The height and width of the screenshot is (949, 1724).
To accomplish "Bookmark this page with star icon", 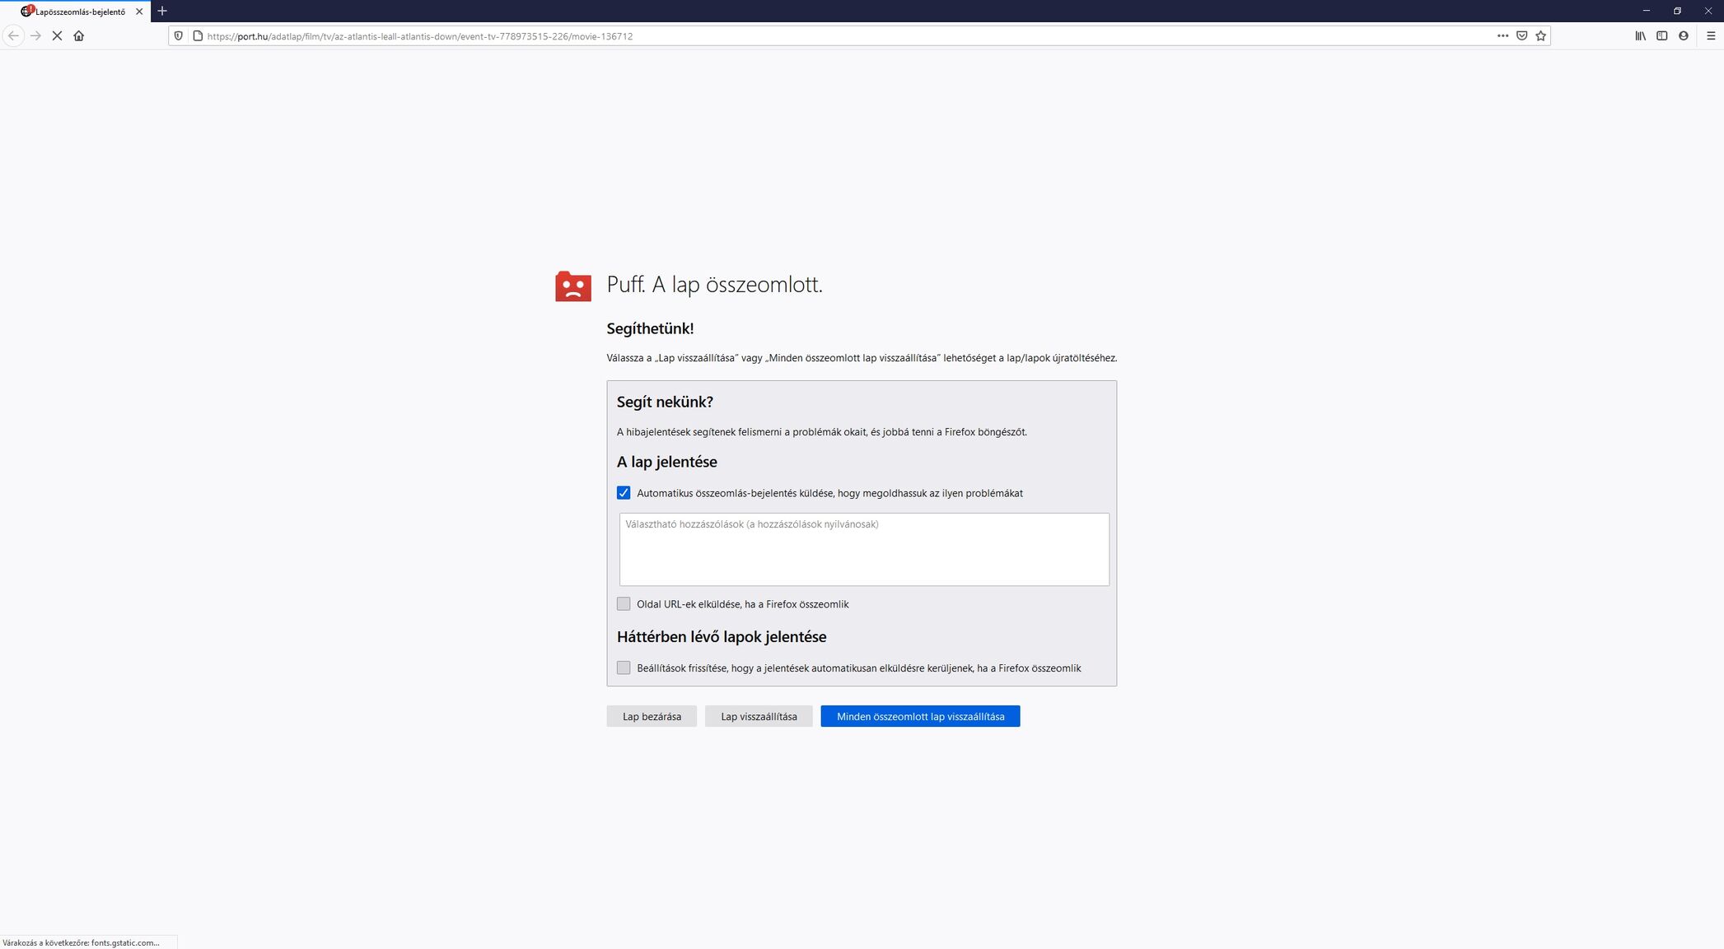I will (1540, 35).
